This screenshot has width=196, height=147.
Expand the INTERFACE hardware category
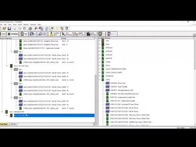tap(100, 76)
